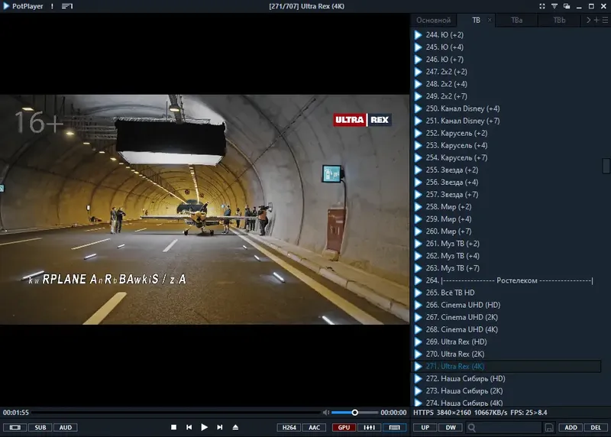The height and width of the screenshot is (437, 611).
Task: Switch to the ТВb playlist tab
Action: (559, 21)
